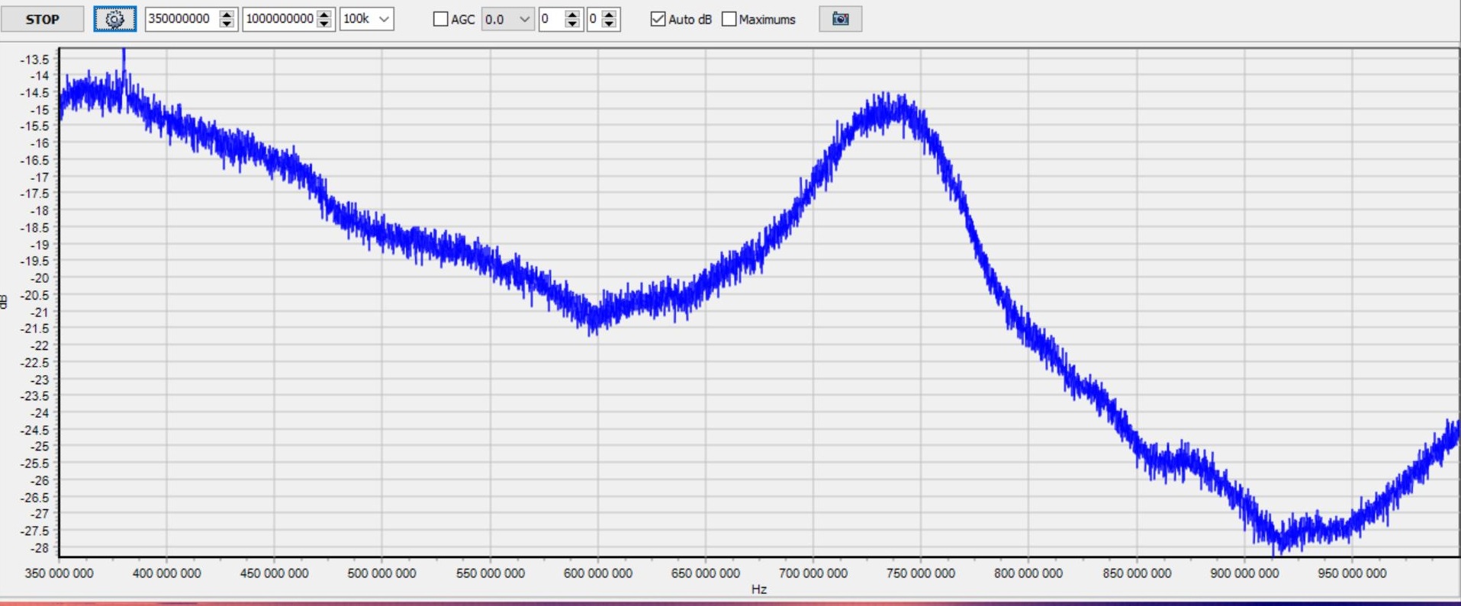Screen dimensions: 1461x606
Task: Decrease the first gain spinner after AGC dropdown
Action: [x=573, y=24]
